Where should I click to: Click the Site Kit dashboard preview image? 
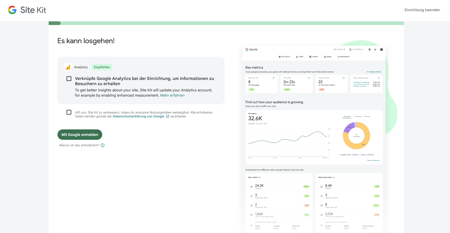point(314,139)
